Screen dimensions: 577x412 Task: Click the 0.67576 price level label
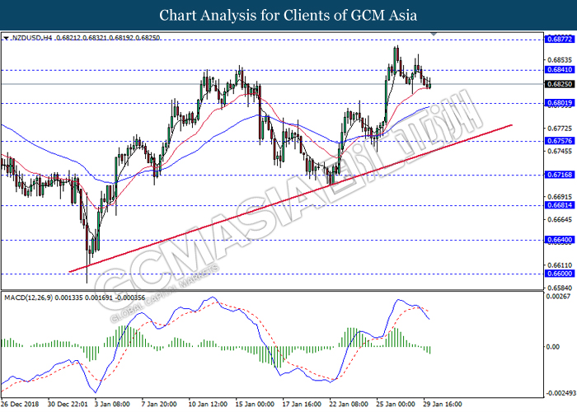click(x=560, y=141)
